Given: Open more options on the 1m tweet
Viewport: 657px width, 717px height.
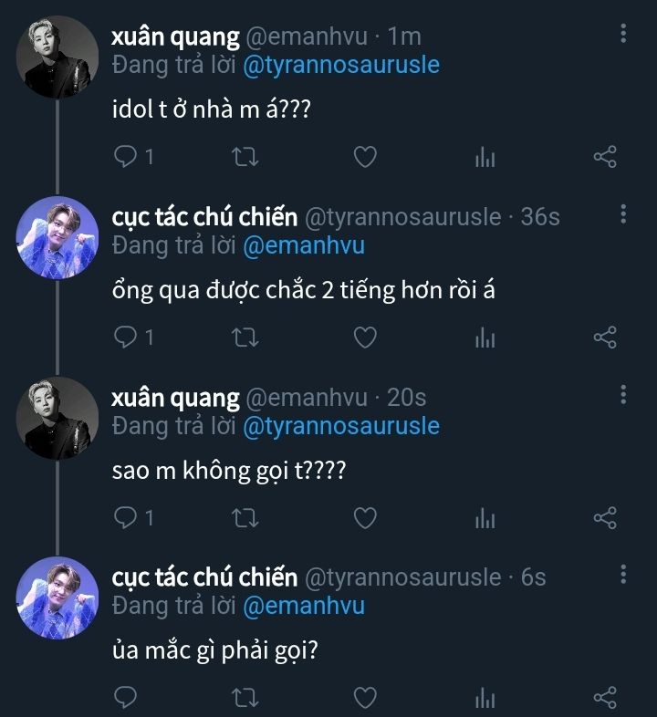Looking at the screenshot, I should [623, 35].
